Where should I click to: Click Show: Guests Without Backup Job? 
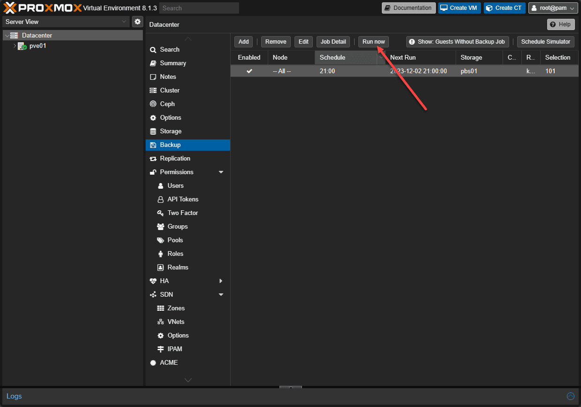point(457,42)
